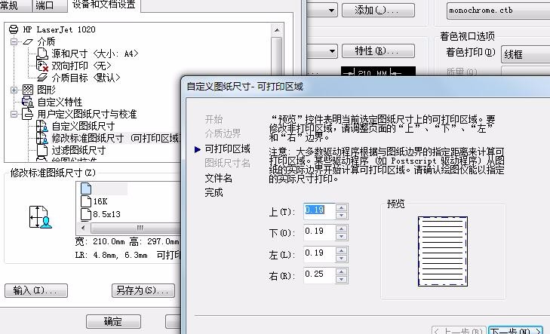
Task: Click the highlighted paper icon at list top
Action: [x=86, y=188]
